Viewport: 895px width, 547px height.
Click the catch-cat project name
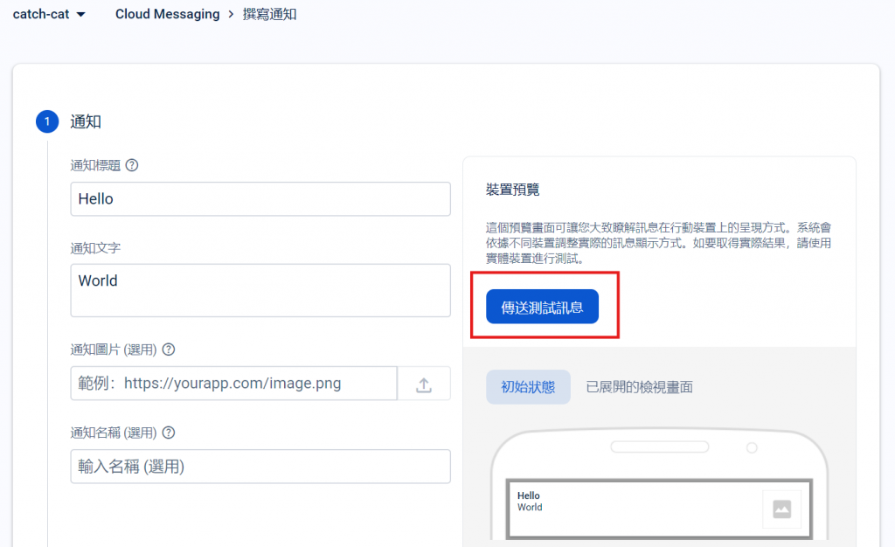pyautogui.click(x=41, y=14)
